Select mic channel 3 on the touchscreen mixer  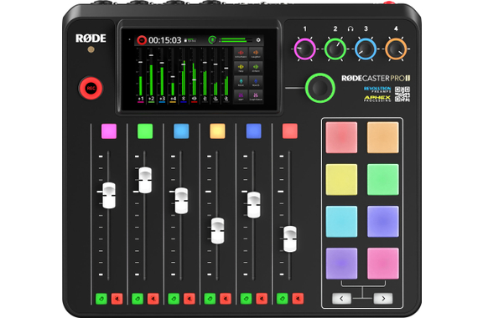(x=162, y=99)
